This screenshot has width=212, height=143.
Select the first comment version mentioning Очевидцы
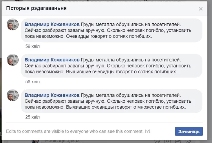pyautogui.click(x=116, y=30)
